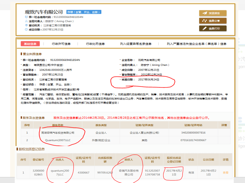Open the 列入严重违法失信企业名单(黑名单)信息 tab
Screen dimensions: 245x183
[x=197, y=44]
